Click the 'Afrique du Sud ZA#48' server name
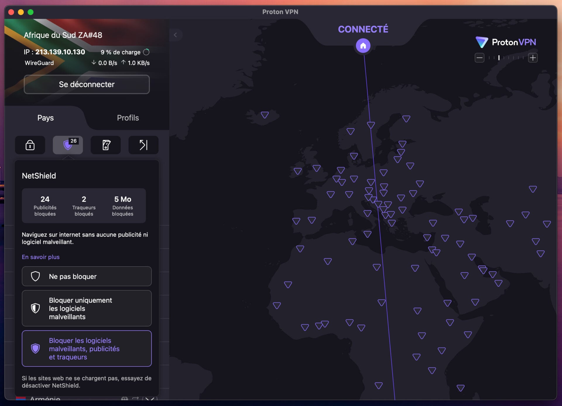The image size is (562, 406). [x=63, y=35]
